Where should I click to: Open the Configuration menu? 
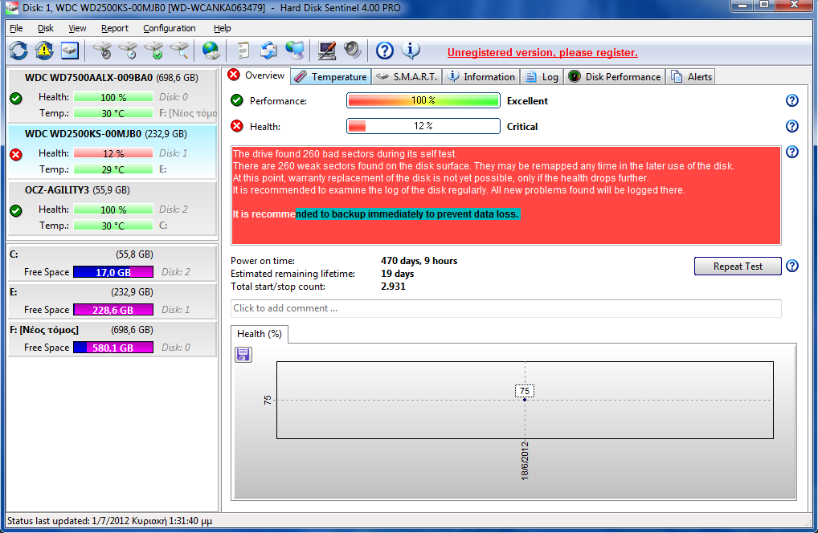pyautogui.click(x=170, y=28)
